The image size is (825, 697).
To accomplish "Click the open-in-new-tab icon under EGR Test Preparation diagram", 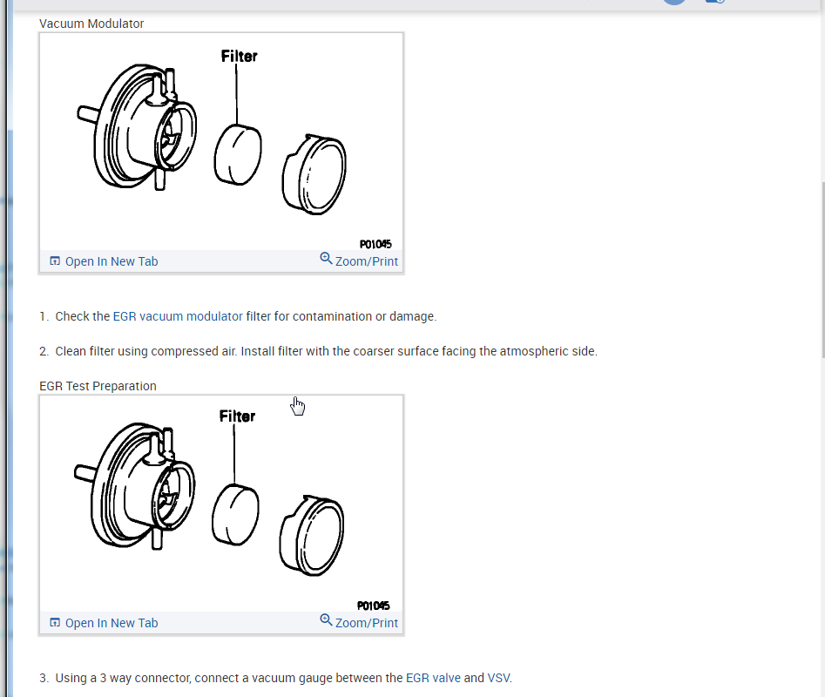I will (55, 623).
